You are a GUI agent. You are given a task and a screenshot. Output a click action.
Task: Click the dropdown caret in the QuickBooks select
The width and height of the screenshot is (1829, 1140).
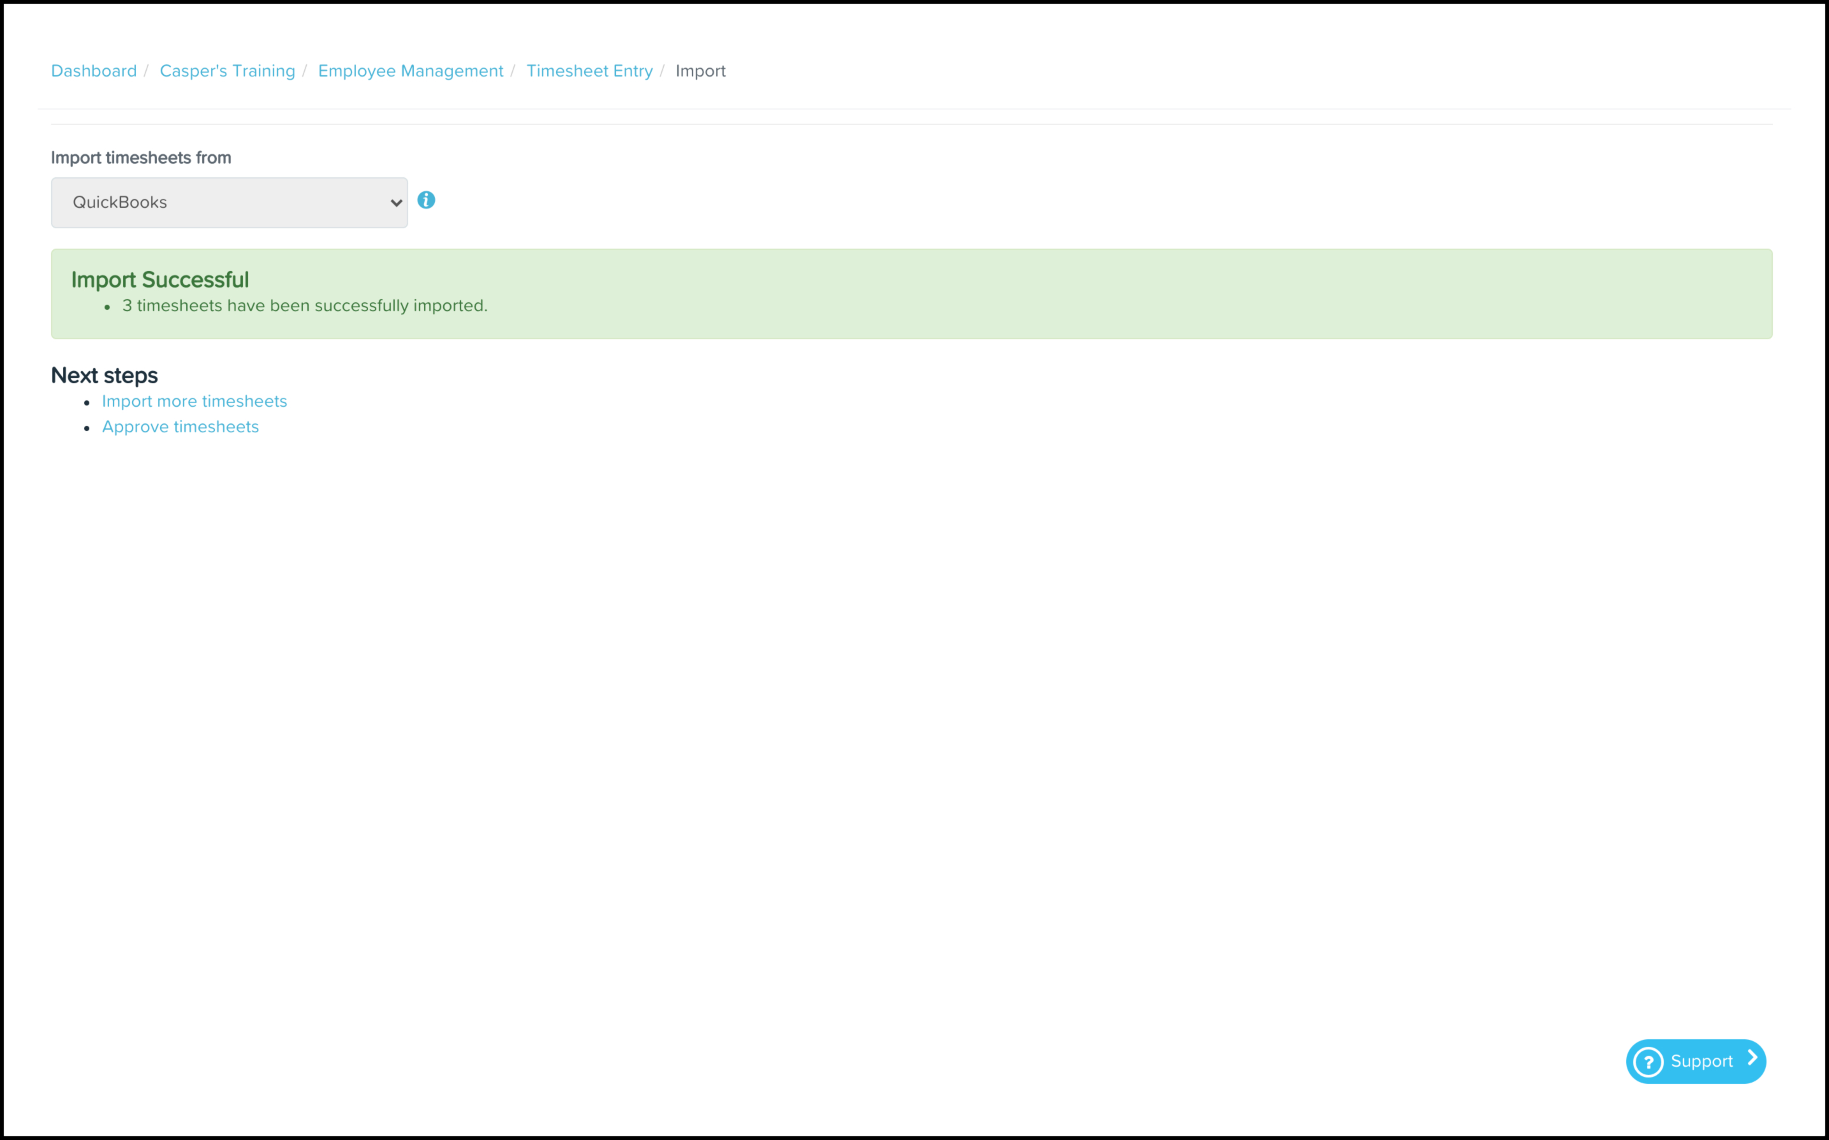[x=396, y=203]
